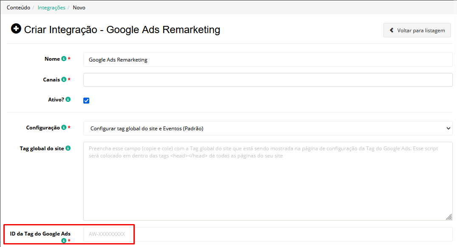Open the Configuração dropdown
Viewport: 457px width, 247px height.
click(268, 128)
